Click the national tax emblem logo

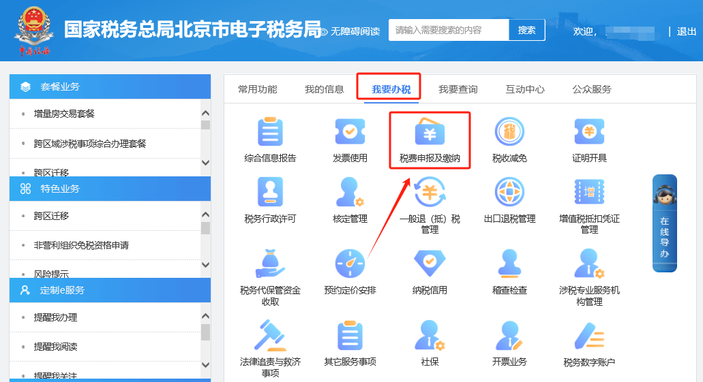coord(34,31)
